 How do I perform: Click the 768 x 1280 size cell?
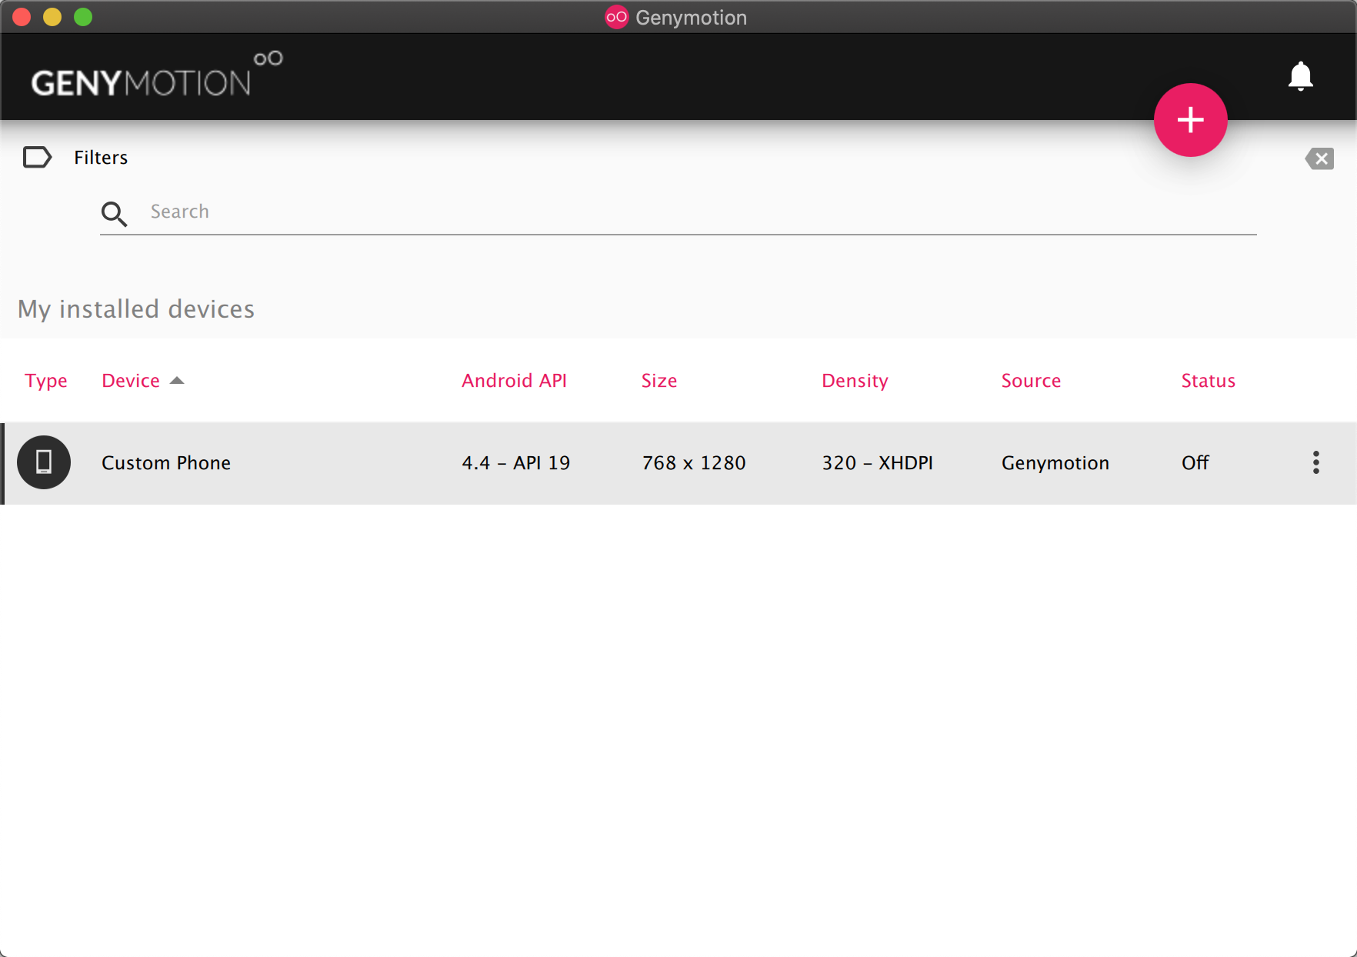[x=694, y=462]
